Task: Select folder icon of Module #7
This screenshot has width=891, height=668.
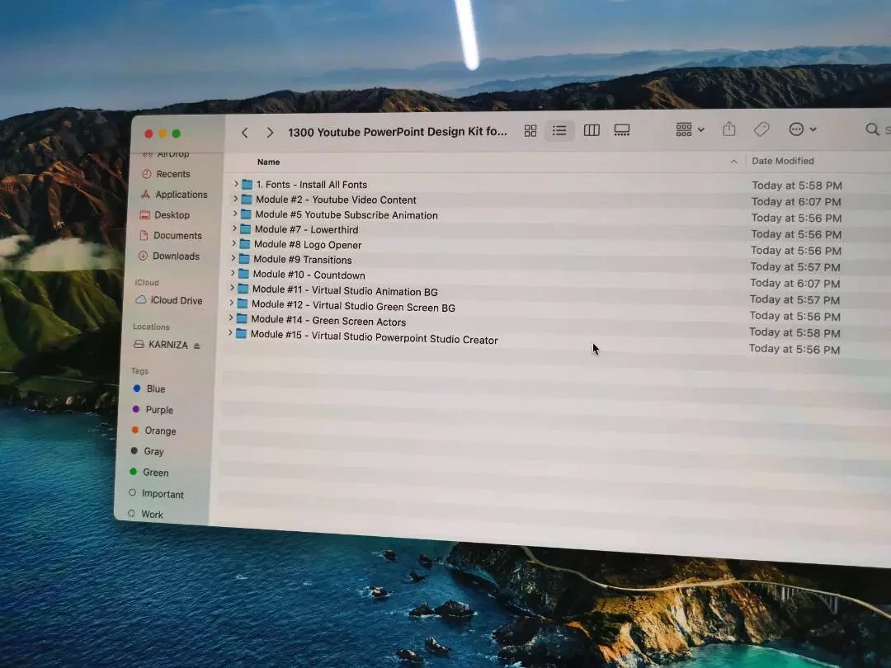Action: 246,229
